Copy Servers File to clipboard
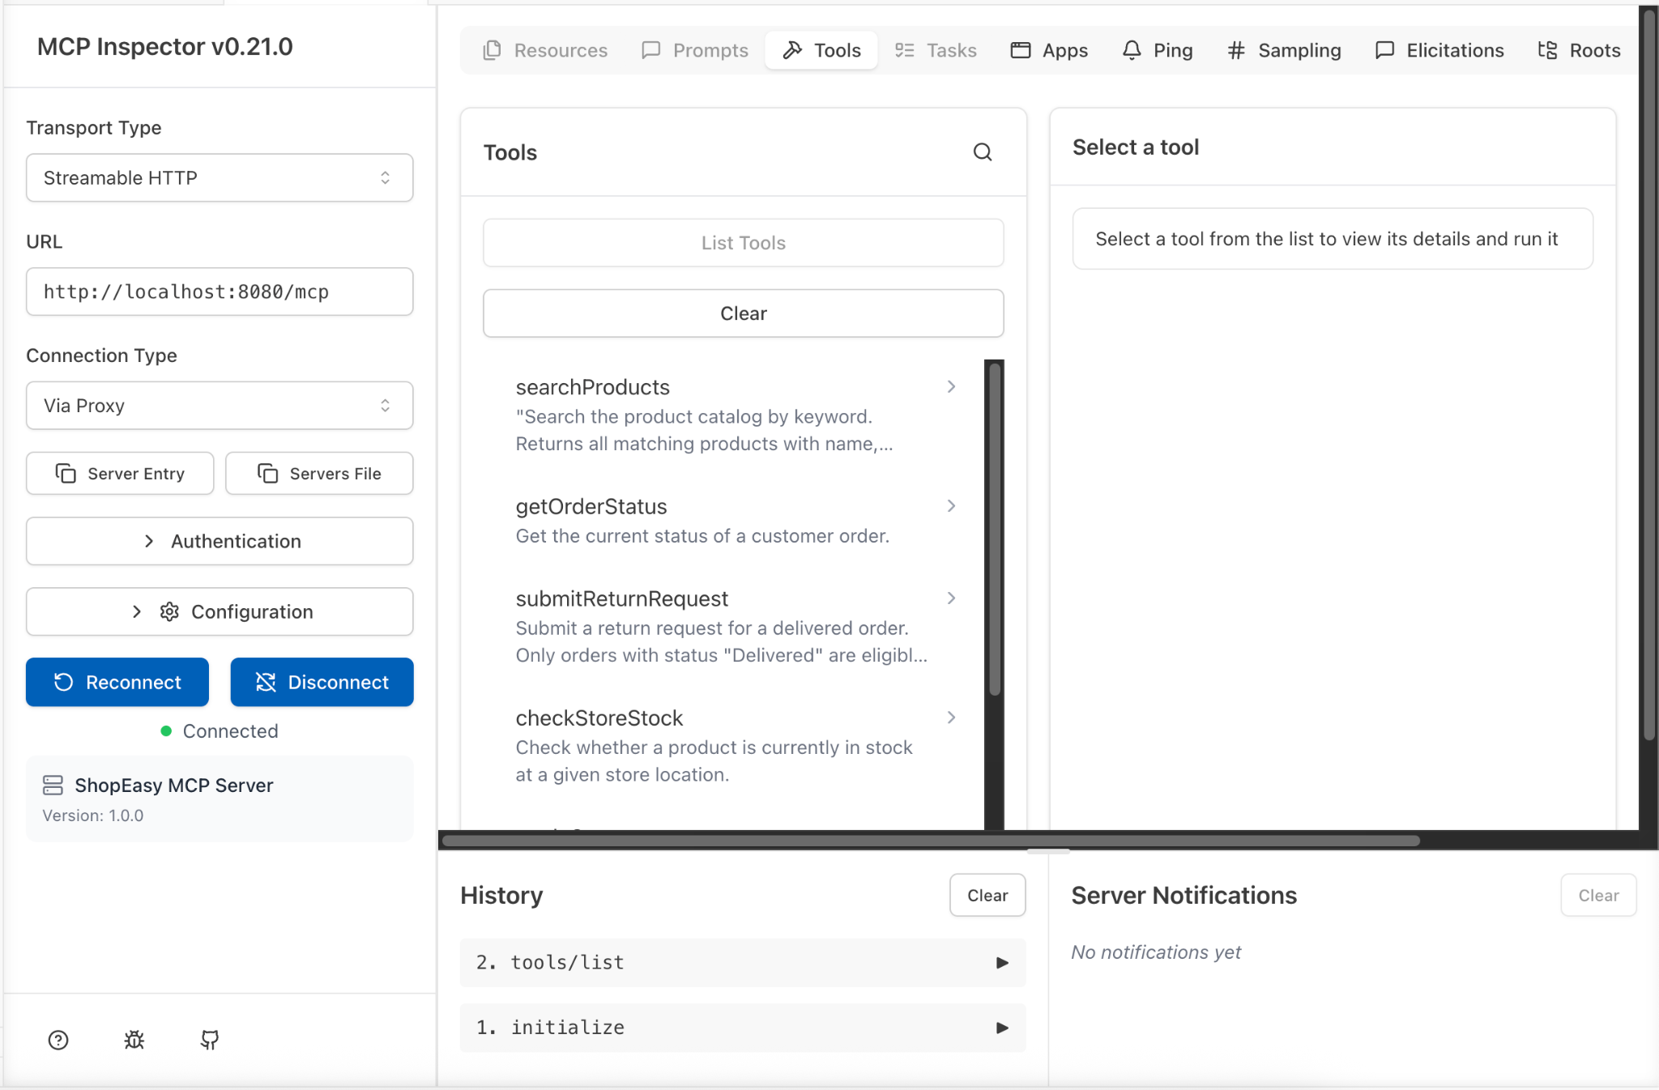This screenshot has height=1090, width=1659. pyautogui.click(x=319, y=473)
